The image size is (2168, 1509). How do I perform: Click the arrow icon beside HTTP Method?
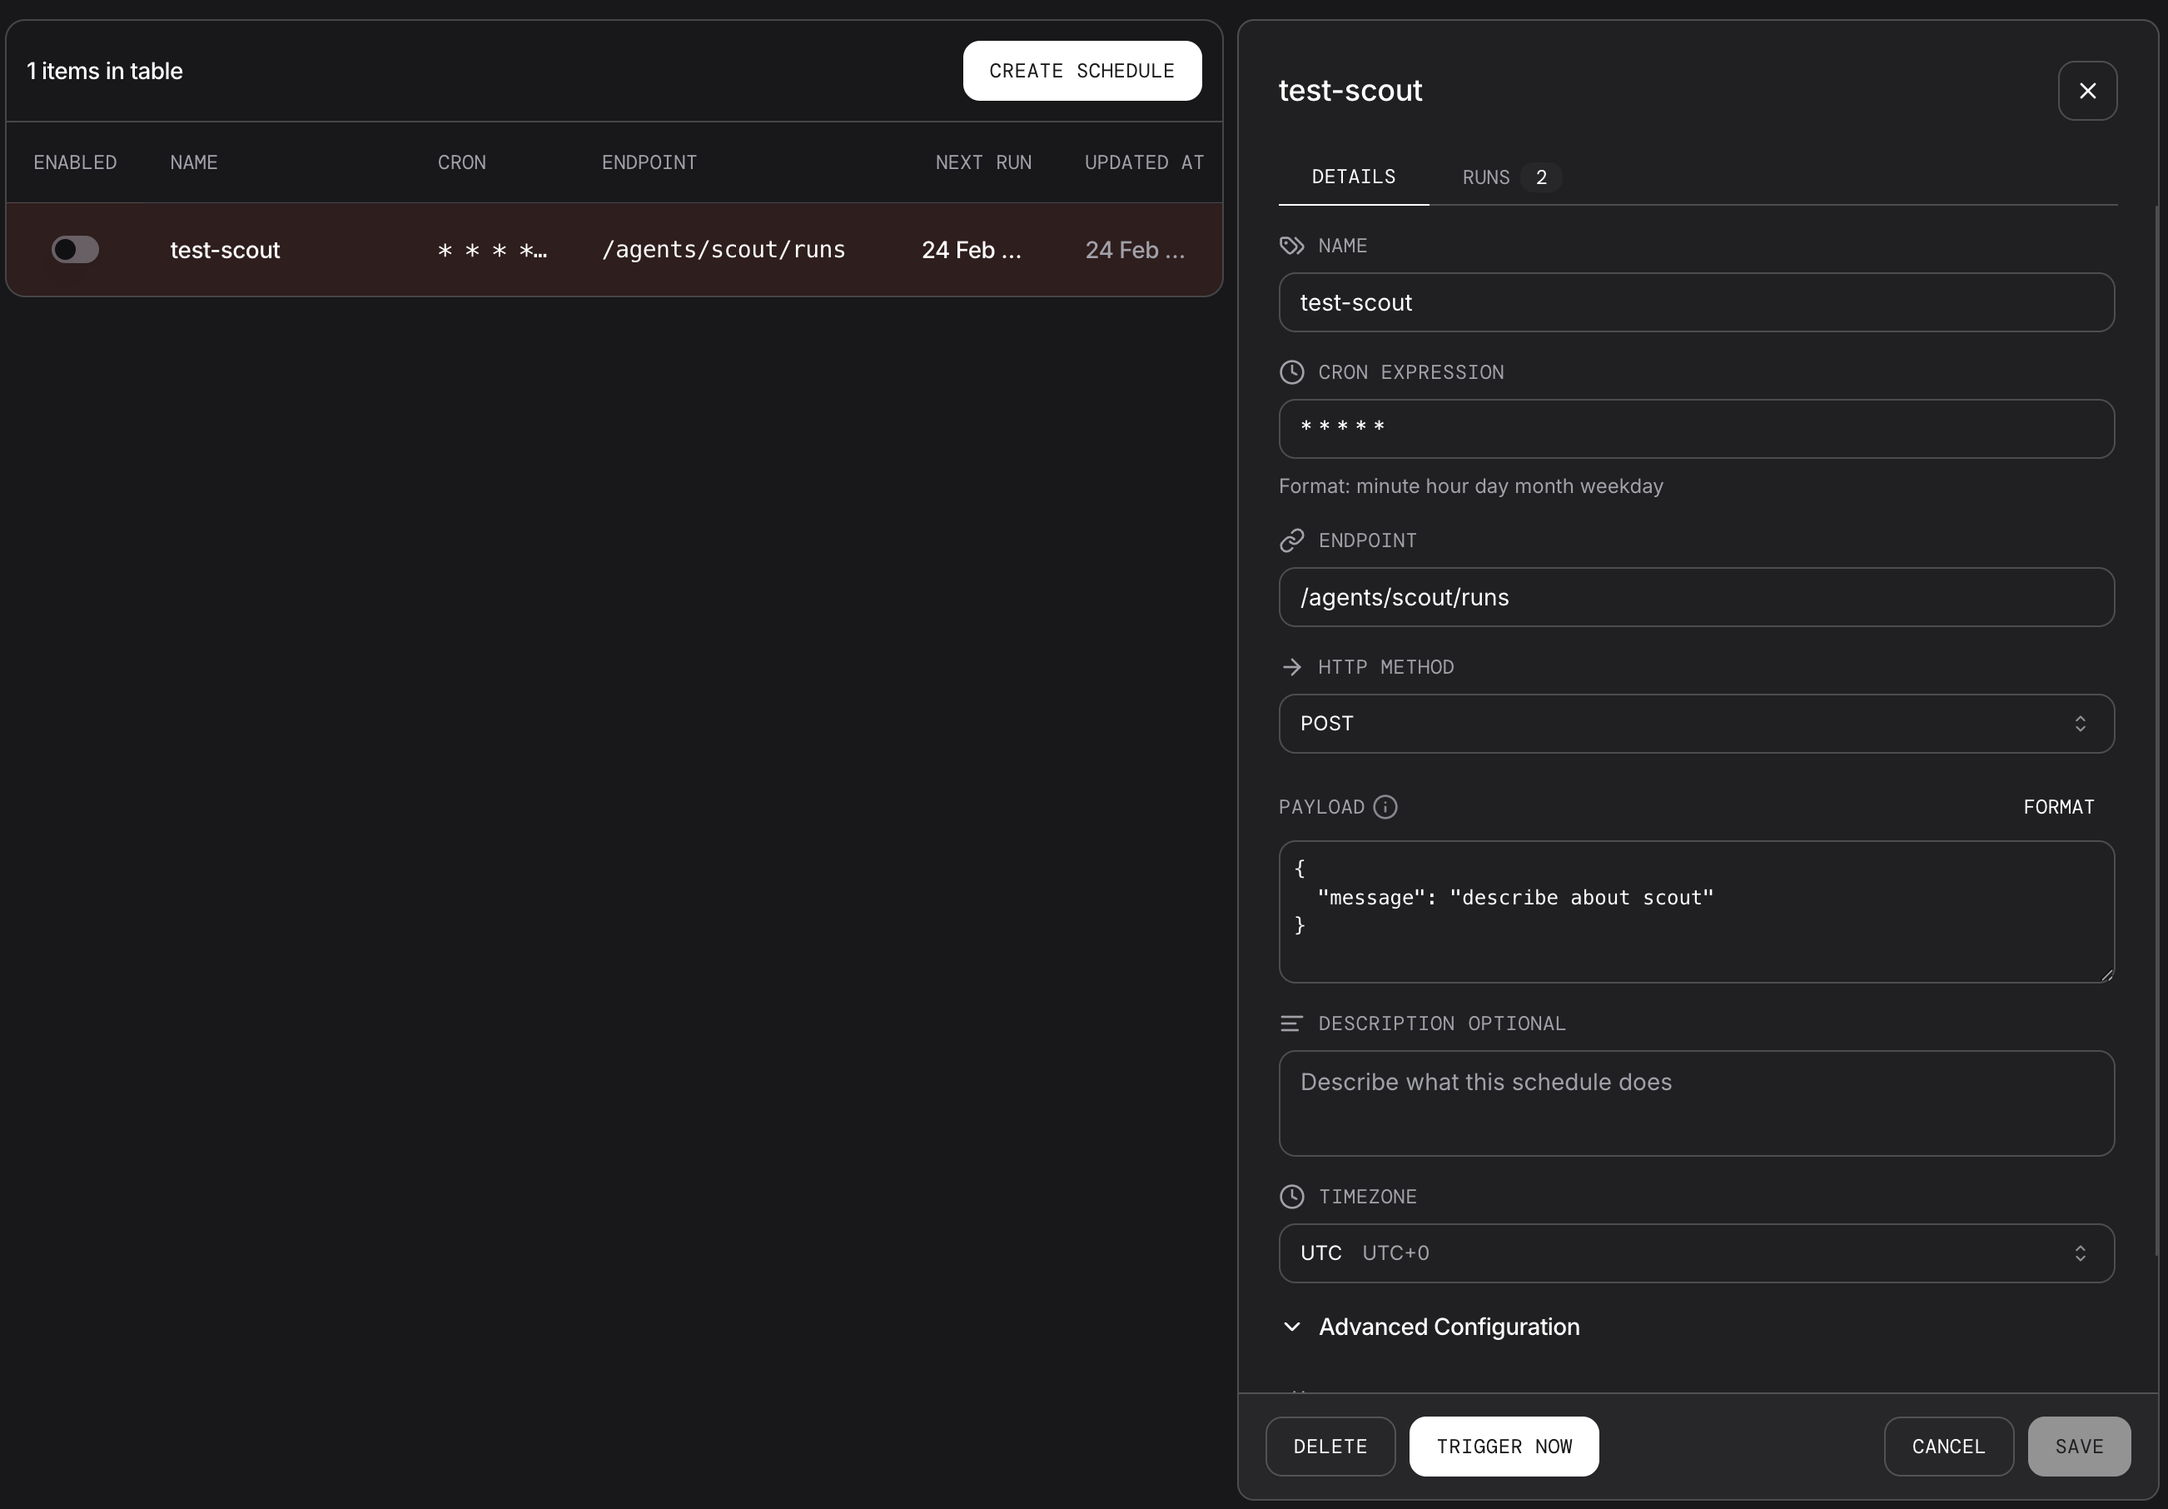(1290, 667)
